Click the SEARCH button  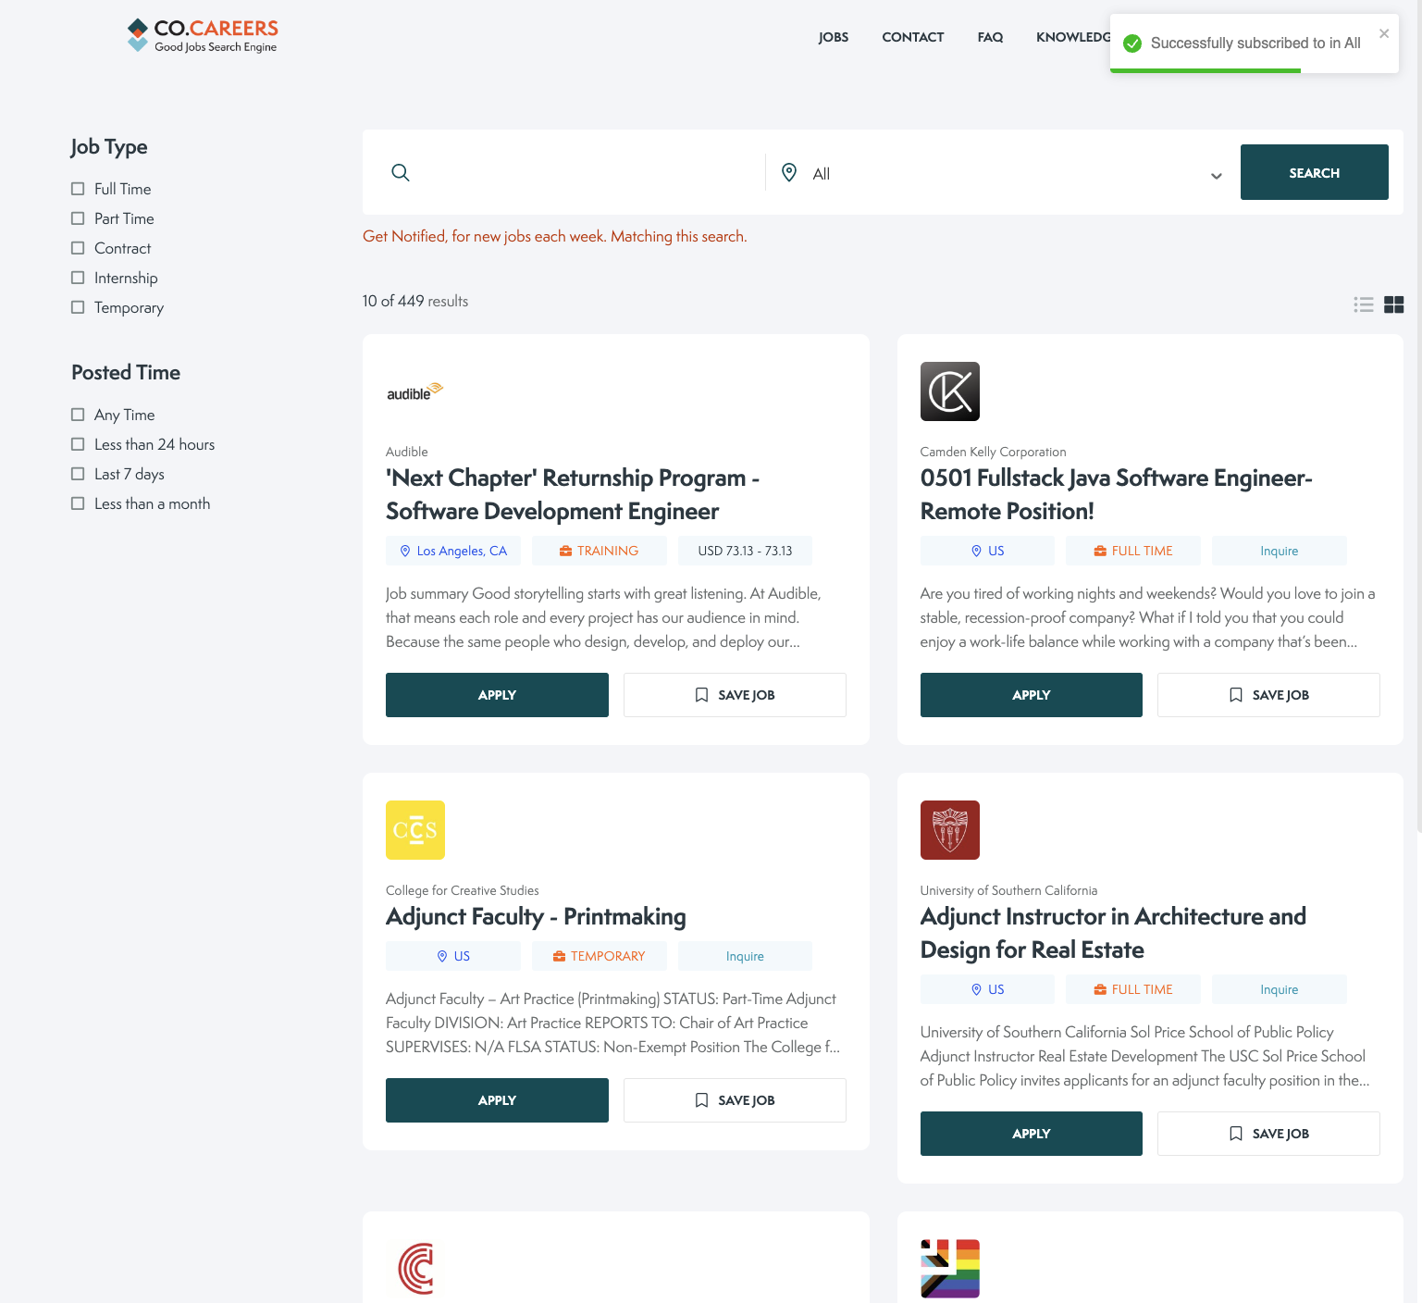1314,172
